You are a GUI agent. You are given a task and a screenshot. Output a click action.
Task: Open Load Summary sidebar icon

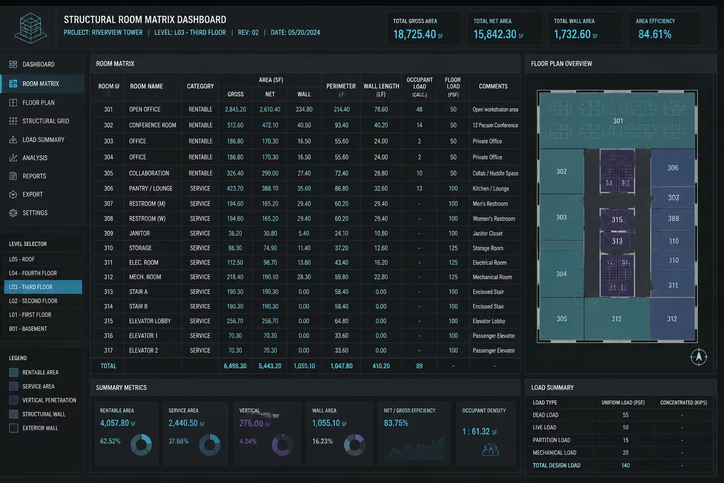coord(13,140)
